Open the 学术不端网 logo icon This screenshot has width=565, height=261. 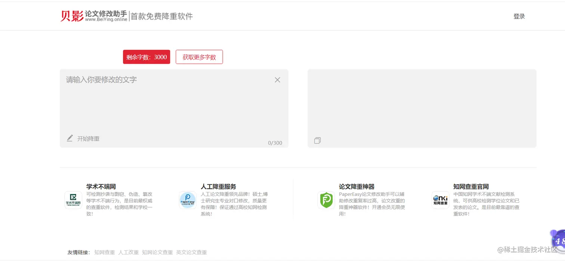pyautogui.click(x=73, y=200)
